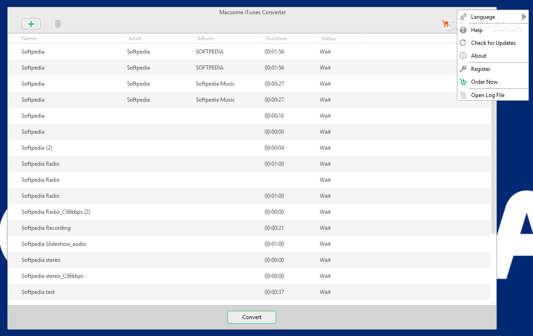533x336 pixels.
Task: Select Order Now in the menu
Action: click(x=493, y=82)
